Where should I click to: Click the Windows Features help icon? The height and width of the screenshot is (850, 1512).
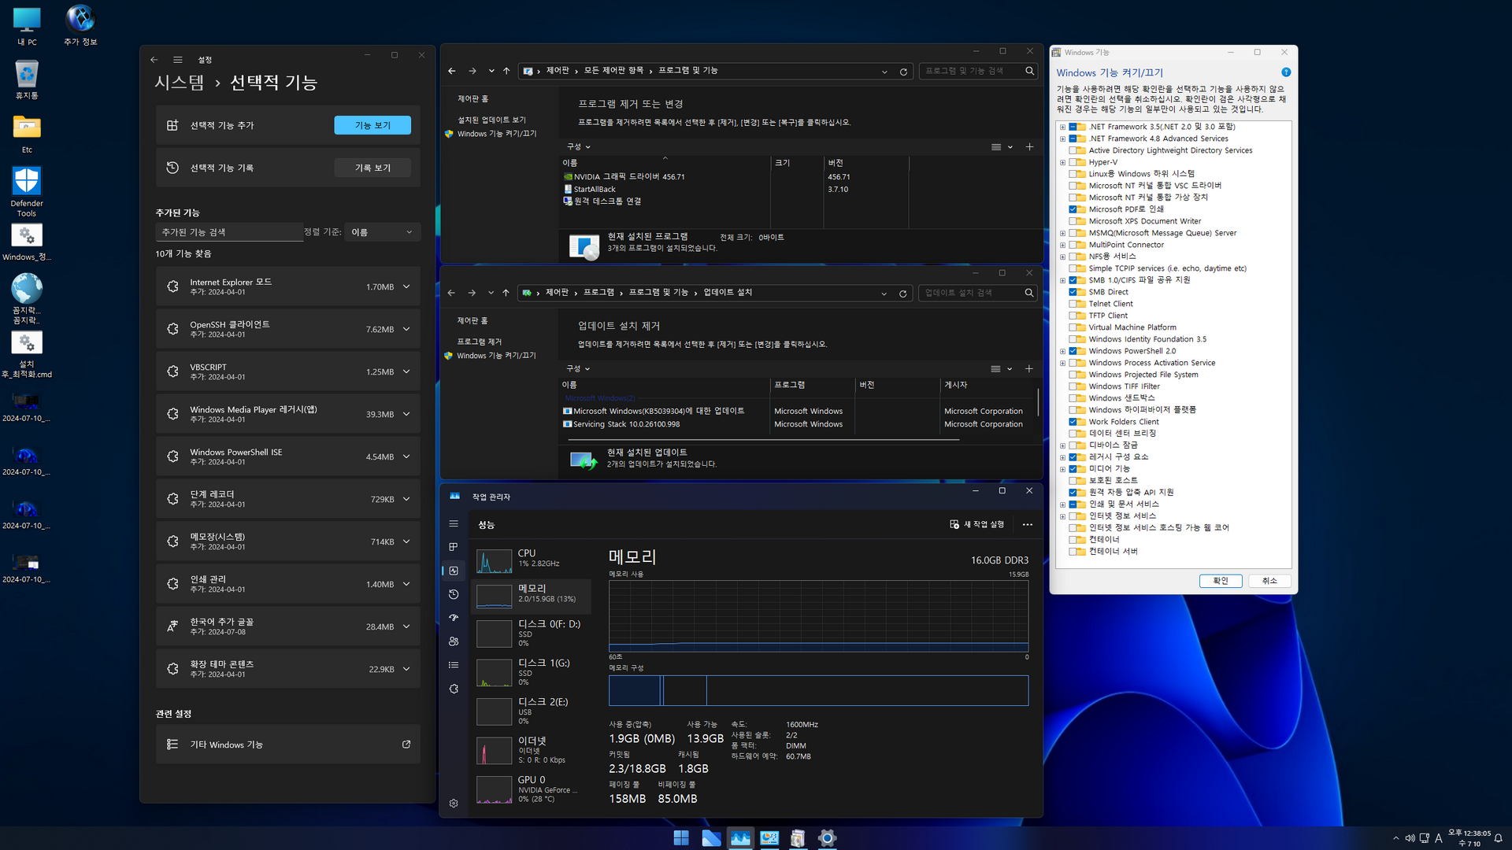click(x=1286, y=72)
